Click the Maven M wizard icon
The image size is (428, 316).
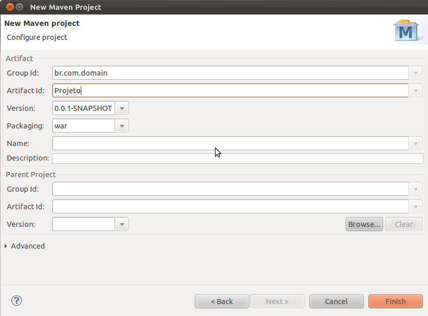pos(406,31)
